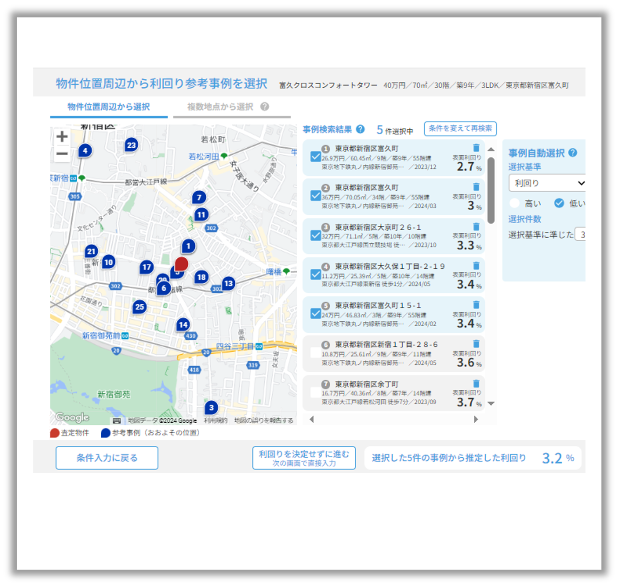Click scroll down arrow of case list
Viewport: 617px width, 585px height.
(x=491, y=403)
